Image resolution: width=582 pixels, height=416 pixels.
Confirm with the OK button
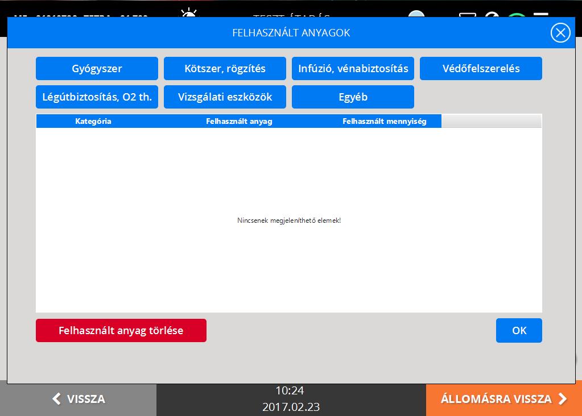(x=519, y=330)
